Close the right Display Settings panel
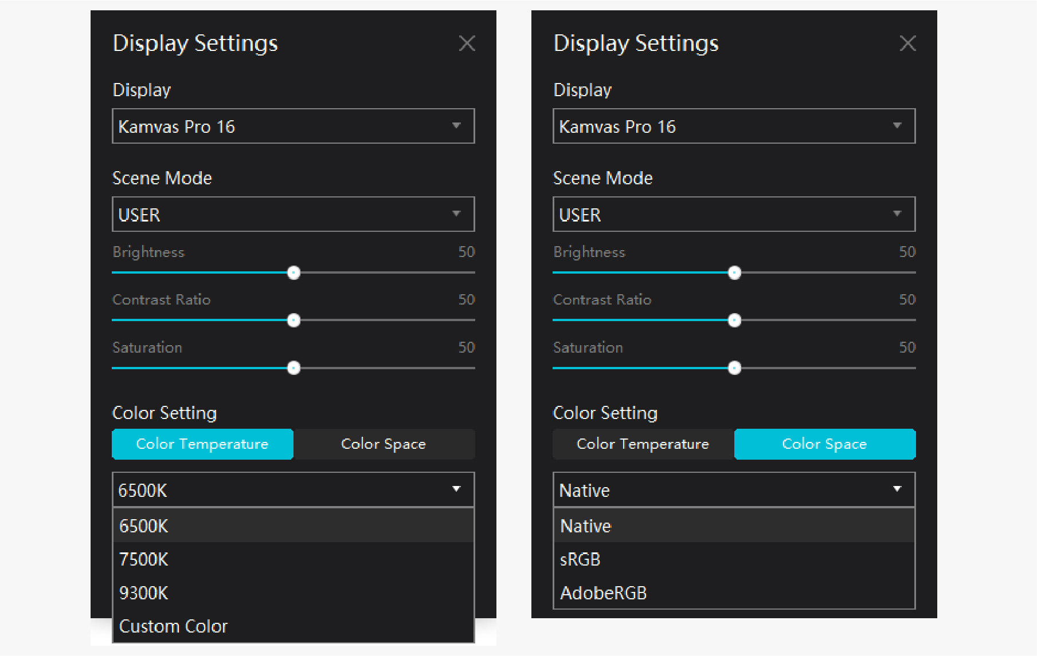Image resolution: width=1037 pixels, height=656 pixels. [907, 44]
